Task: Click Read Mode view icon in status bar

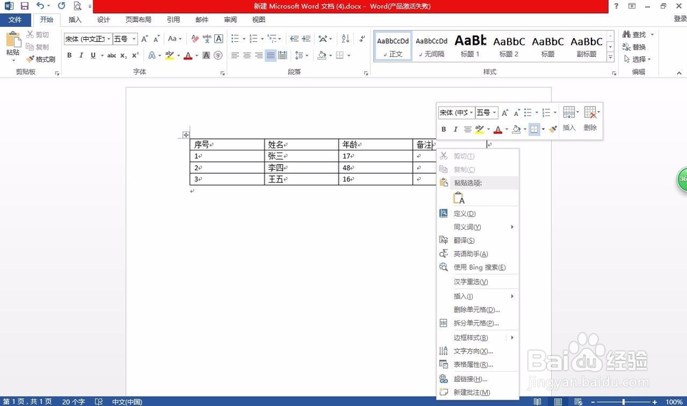Action: [x=537, y=402]
